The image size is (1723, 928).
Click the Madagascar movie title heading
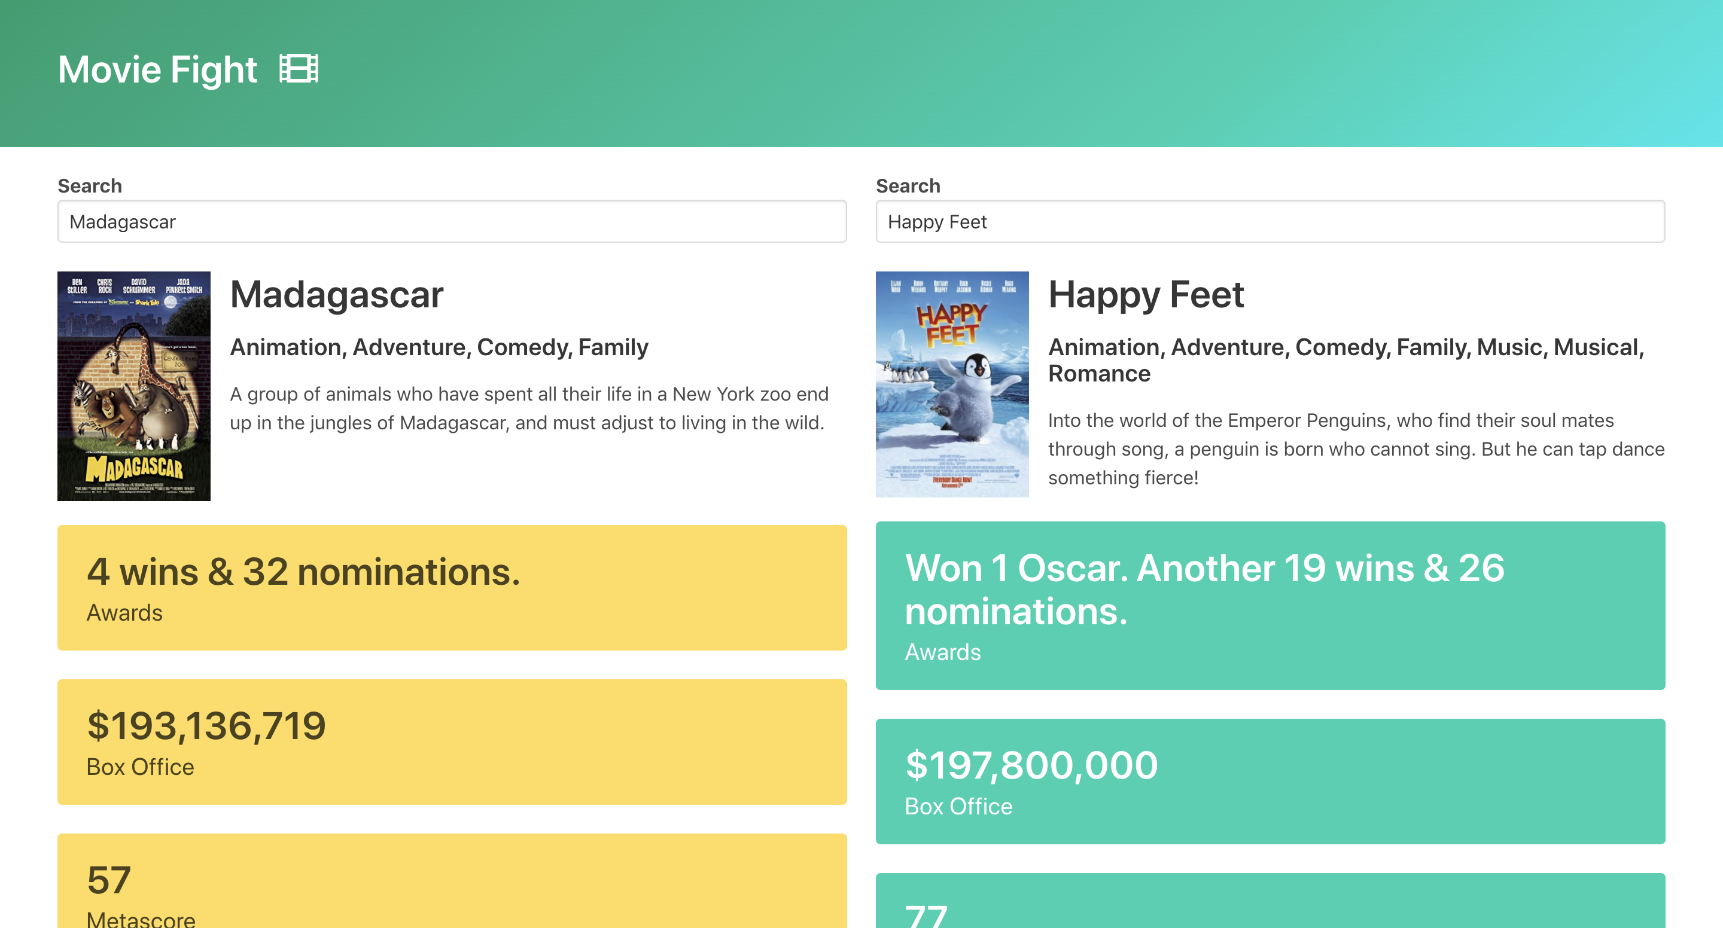coord(336,295)
